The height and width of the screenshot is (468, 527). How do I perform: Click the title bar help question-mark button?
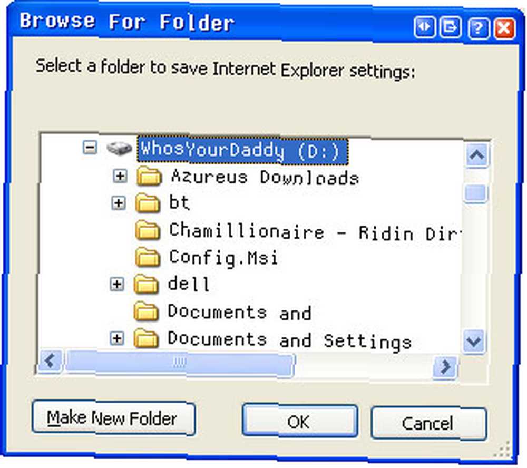477,28
